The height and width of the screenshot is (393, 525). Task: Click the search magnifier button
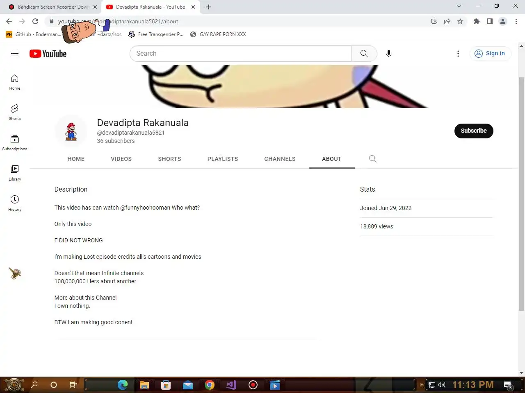point(364,54)
